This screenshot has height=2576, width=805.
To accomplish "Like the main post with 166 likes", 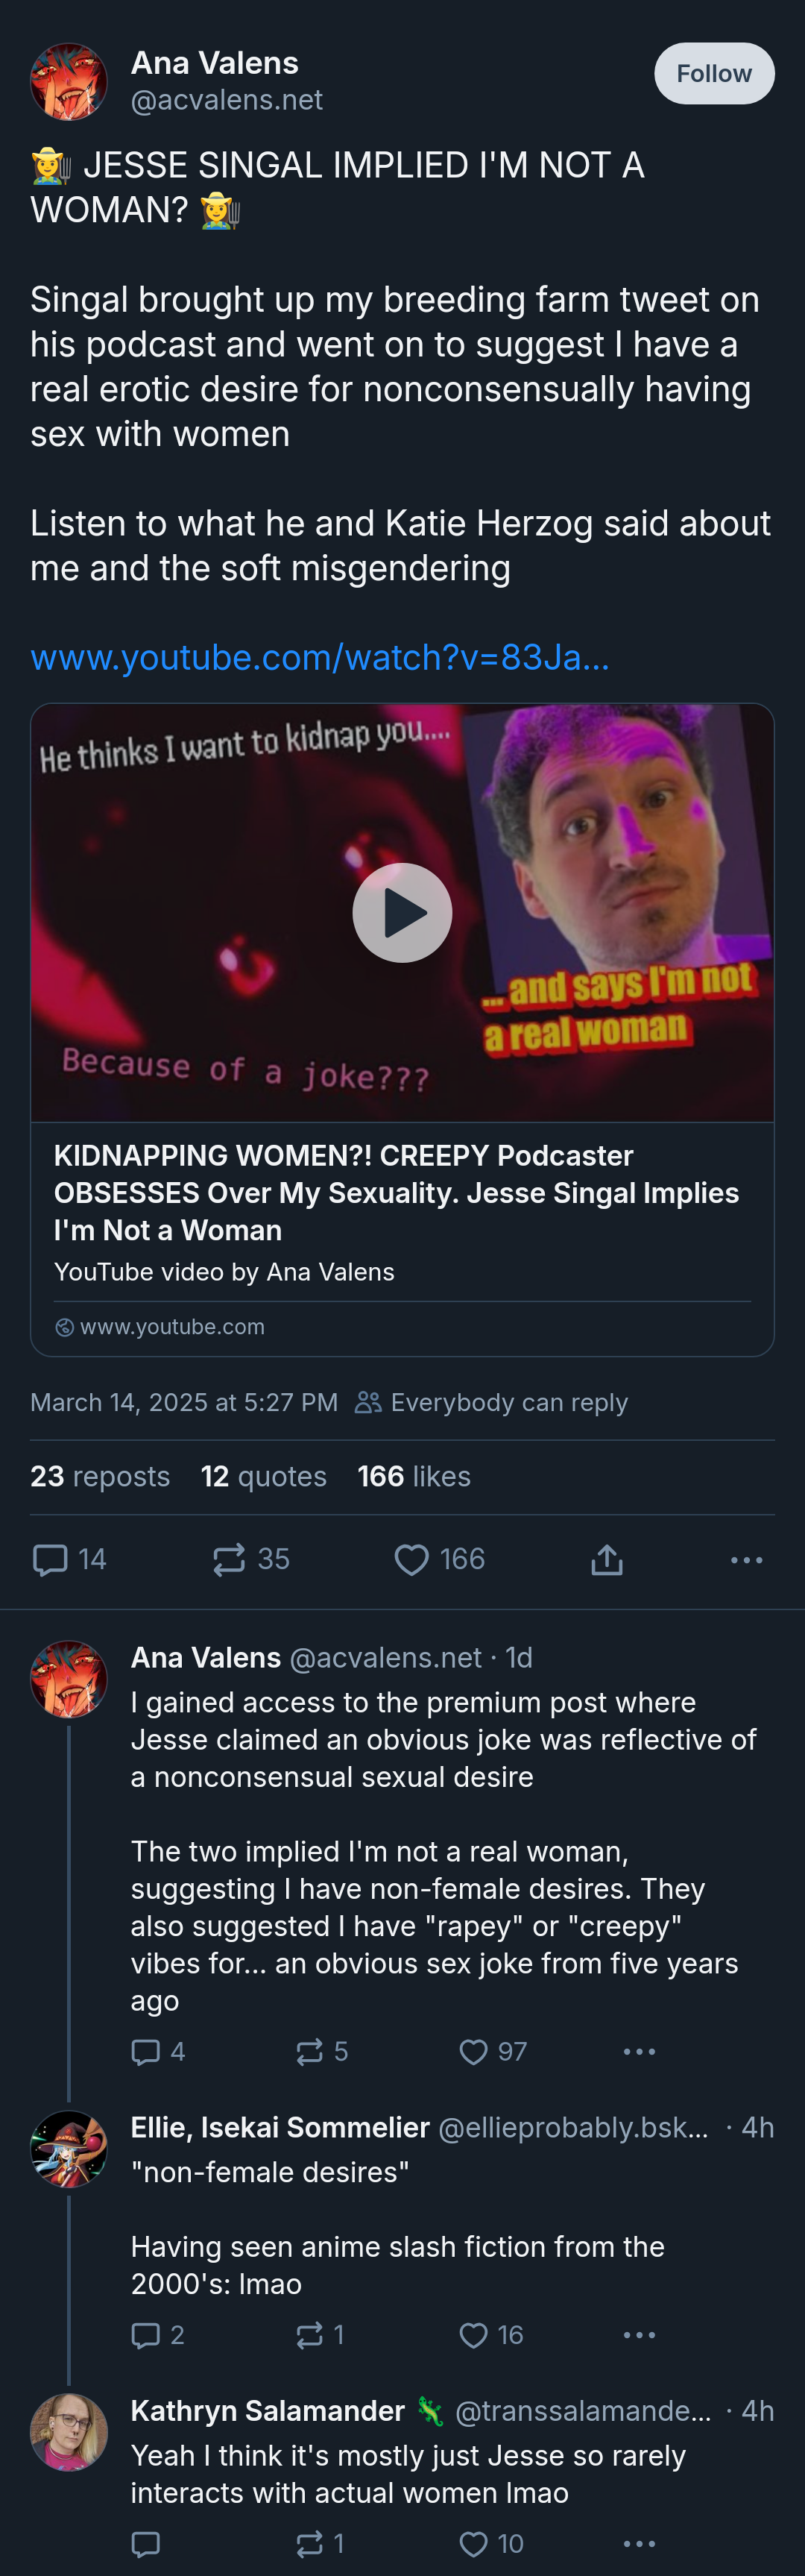I will 439,1559.
